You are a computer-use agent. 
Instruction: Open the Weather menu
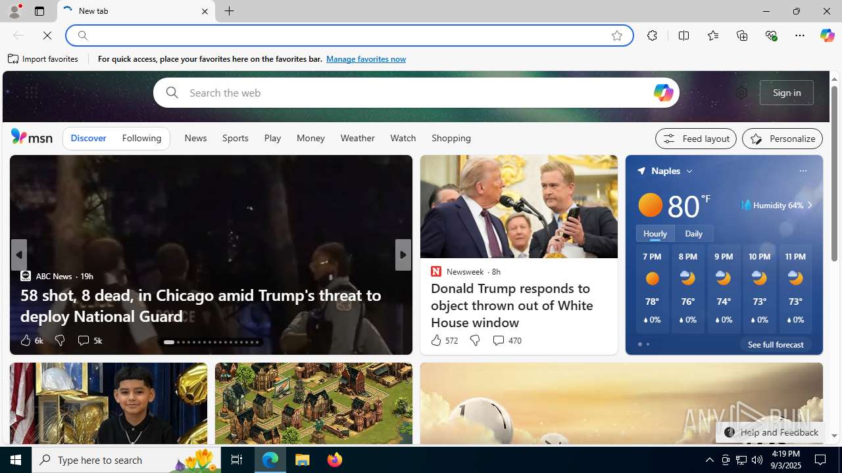[357, 138]
